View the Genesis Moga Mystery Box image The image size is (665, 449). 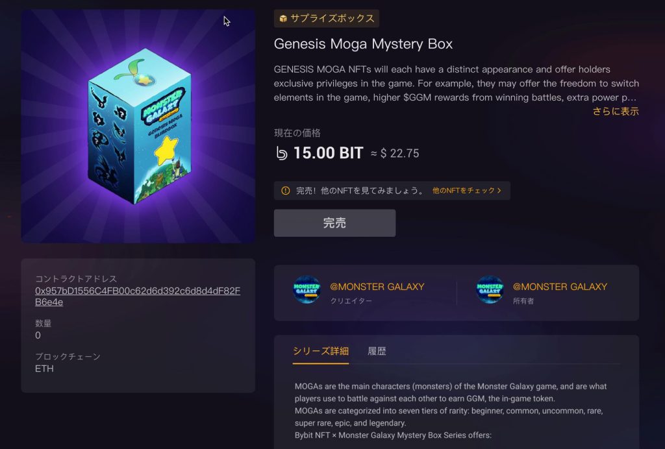[x=138, y=127]
